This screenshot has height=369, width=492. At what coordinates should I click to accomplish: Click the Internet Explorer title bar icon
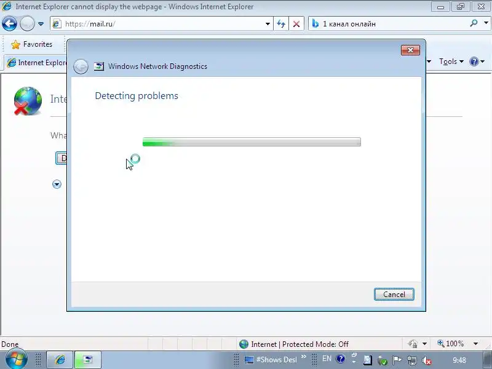tap(7, 6)
